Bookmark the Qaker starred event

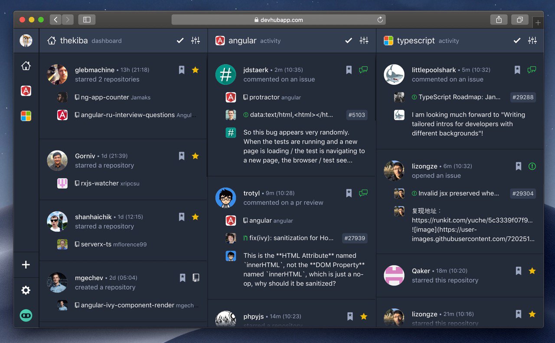point(519,271)
